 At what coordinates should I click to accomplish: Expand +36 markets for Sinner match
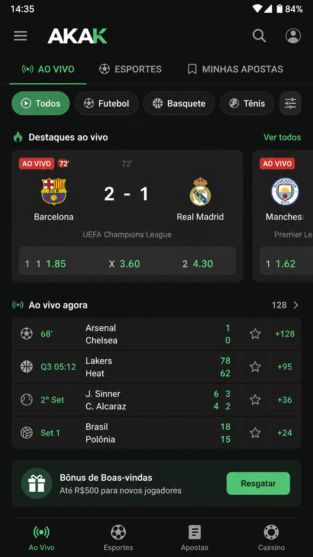coord(285,400)
